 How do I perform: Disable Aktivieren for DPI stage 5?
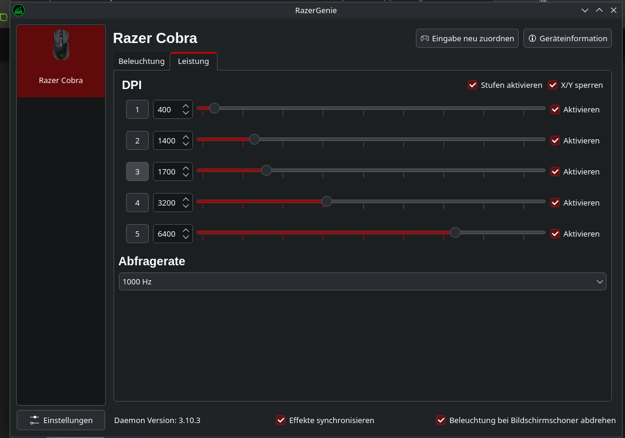pyautogui.click(x=555, y=234)
